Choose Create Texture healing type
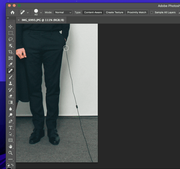 (115, 12)
